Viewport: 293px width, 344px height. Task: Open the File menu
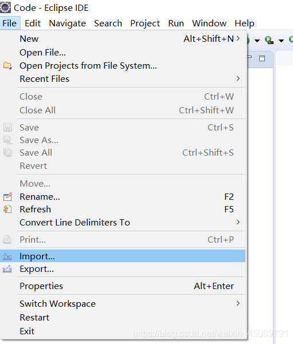point(10,23)
